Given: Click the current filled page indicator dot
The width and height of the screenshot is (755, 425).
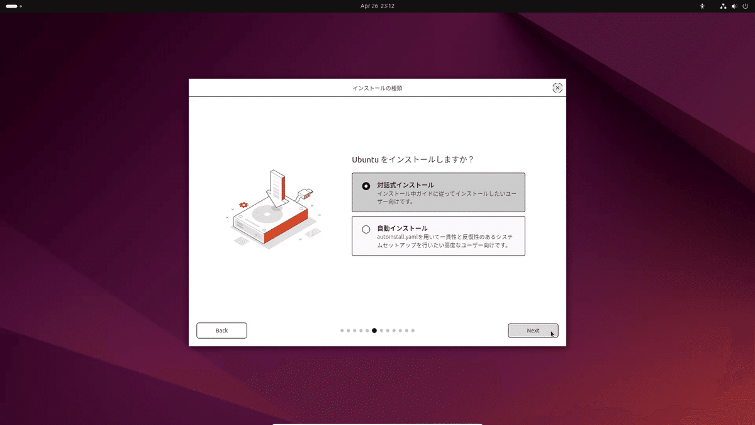Looking at the screenshot, I should pyautogui.click(x=374, y=331).
